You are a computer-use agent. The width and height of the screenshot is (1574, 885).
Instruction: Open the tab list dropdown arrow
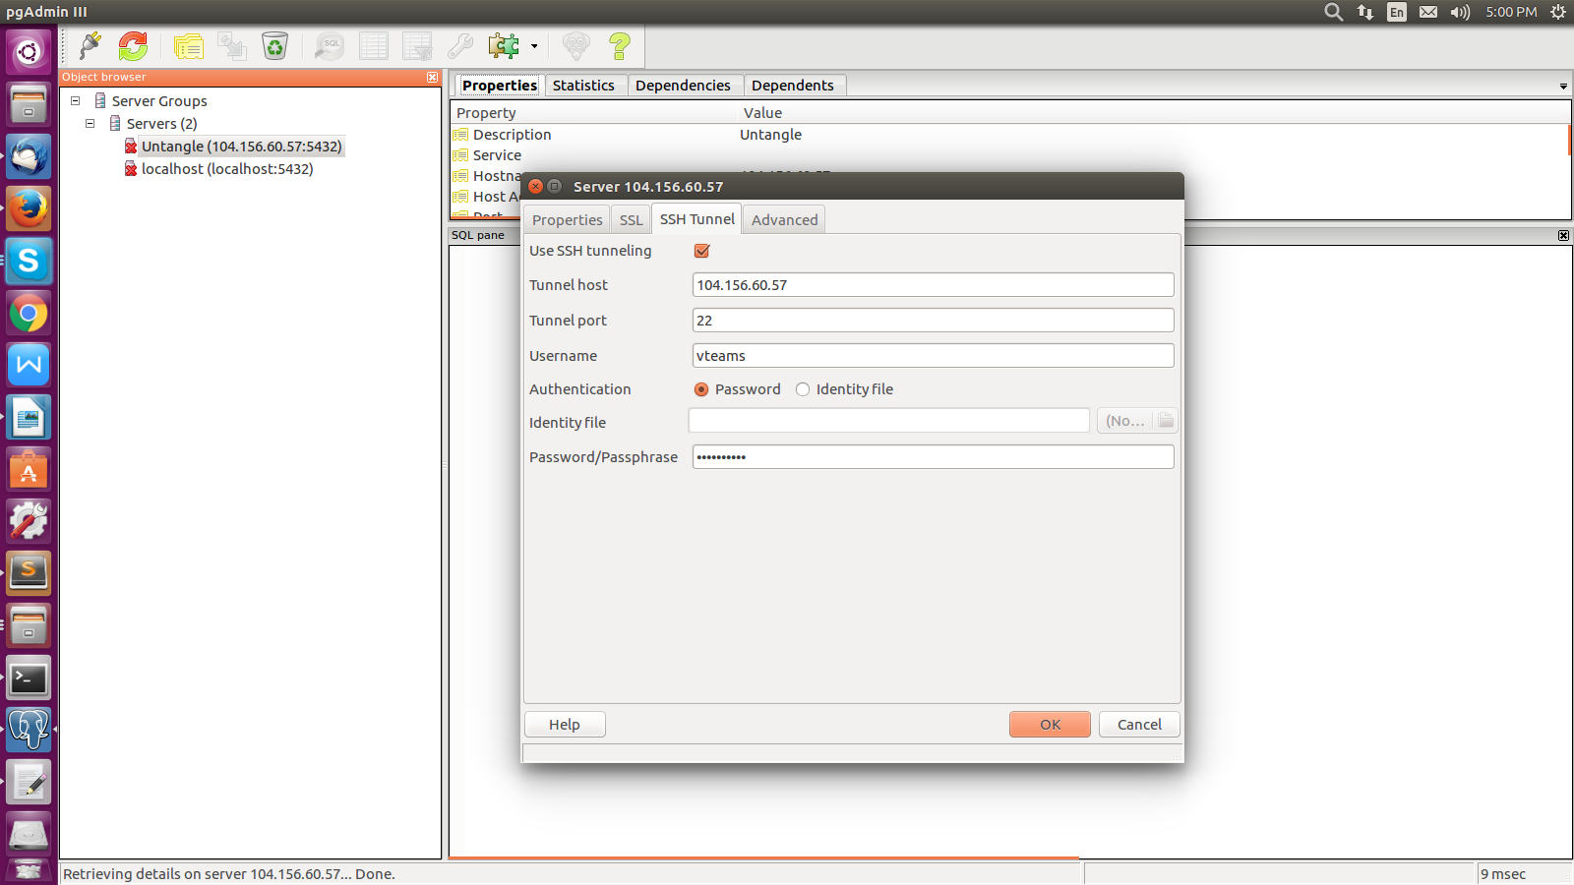pos(1563,87)
